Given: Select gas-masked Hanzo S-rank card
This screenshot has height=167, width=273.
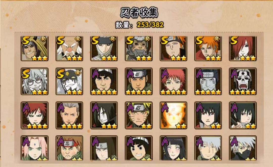Looking at the screenshot, I should [x=139, y=49].
